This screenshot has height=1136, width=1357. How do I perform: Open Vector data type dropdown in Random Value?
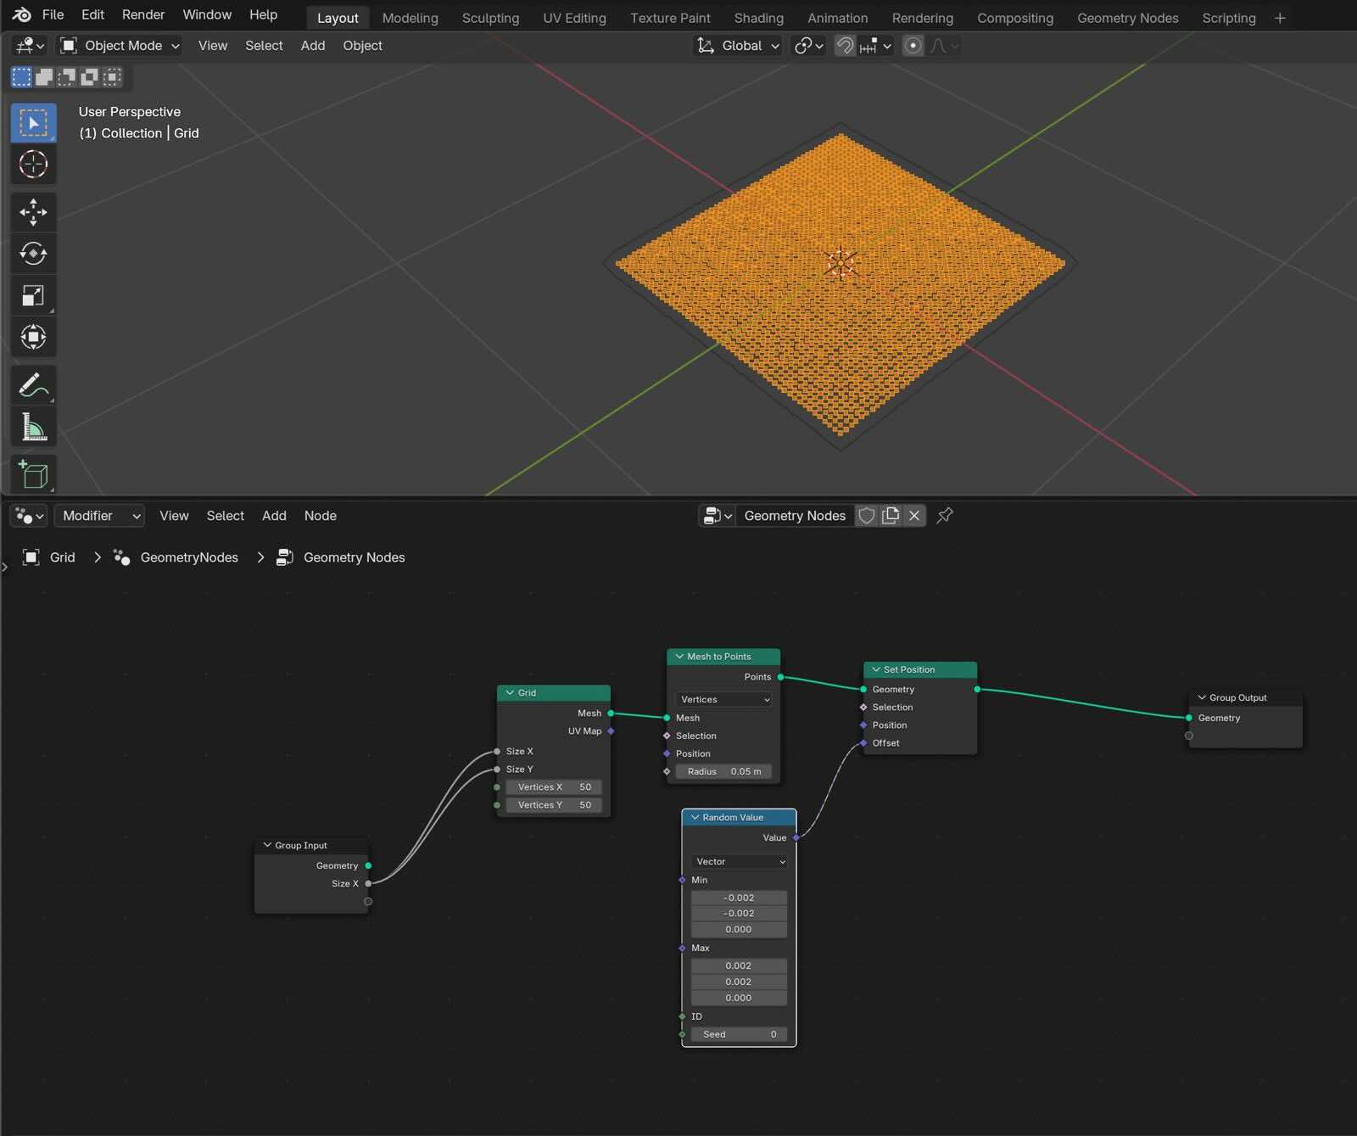(740, 861)
